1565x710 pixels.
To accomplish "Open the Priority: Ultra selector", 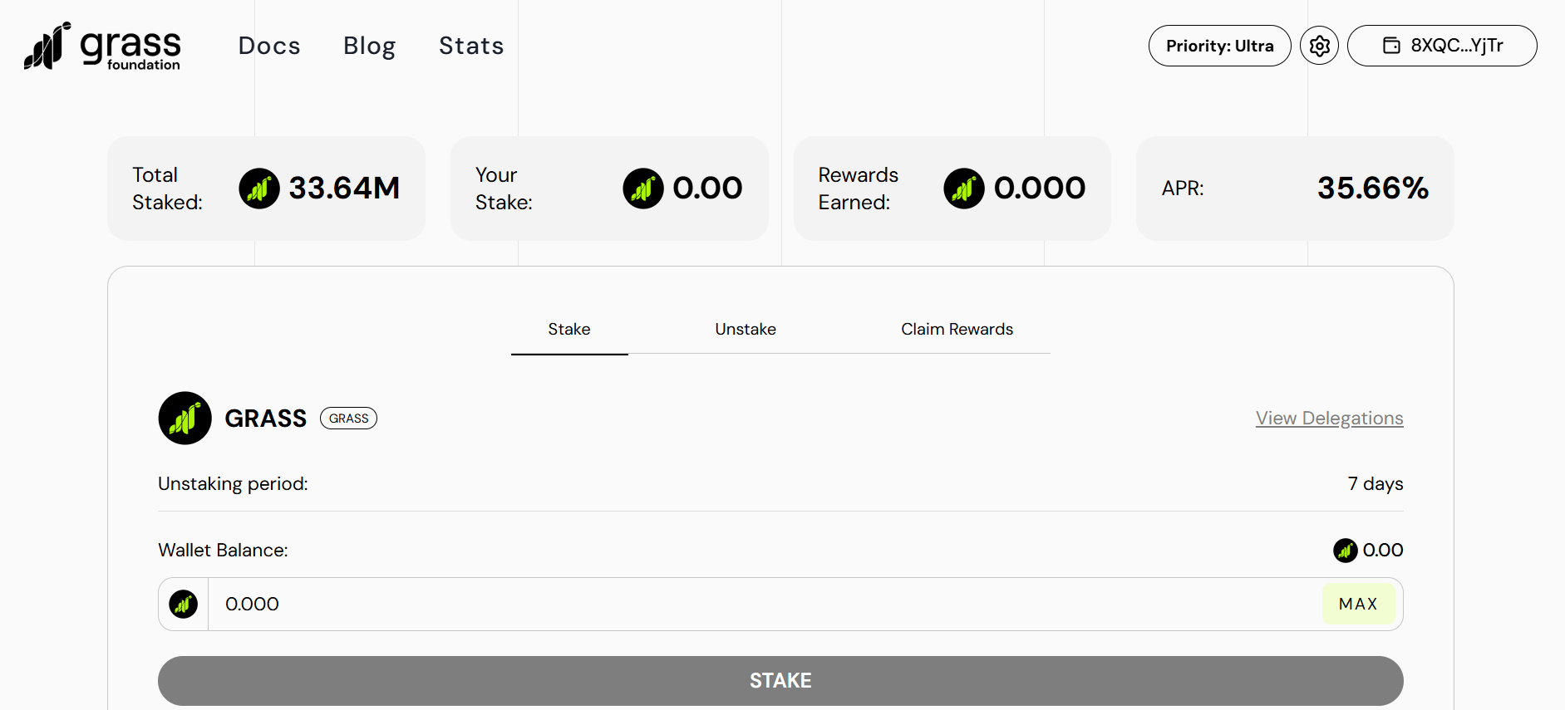I will click(1219, 46).
